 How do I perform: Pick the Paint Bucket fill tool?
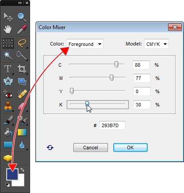click(8, 132)
